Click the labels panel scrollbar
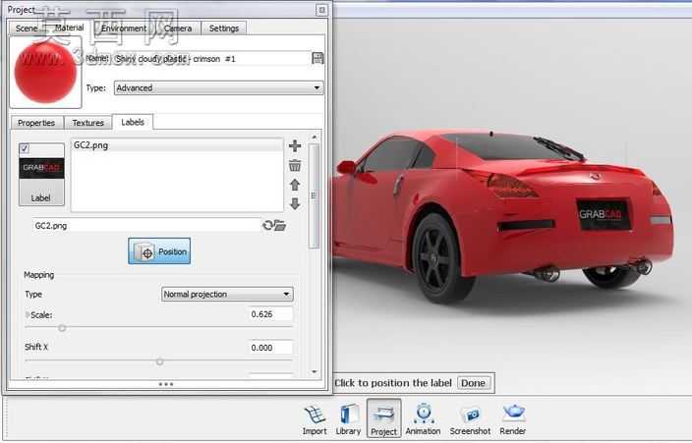Screen dimensions: 692x443 (314, 196)
